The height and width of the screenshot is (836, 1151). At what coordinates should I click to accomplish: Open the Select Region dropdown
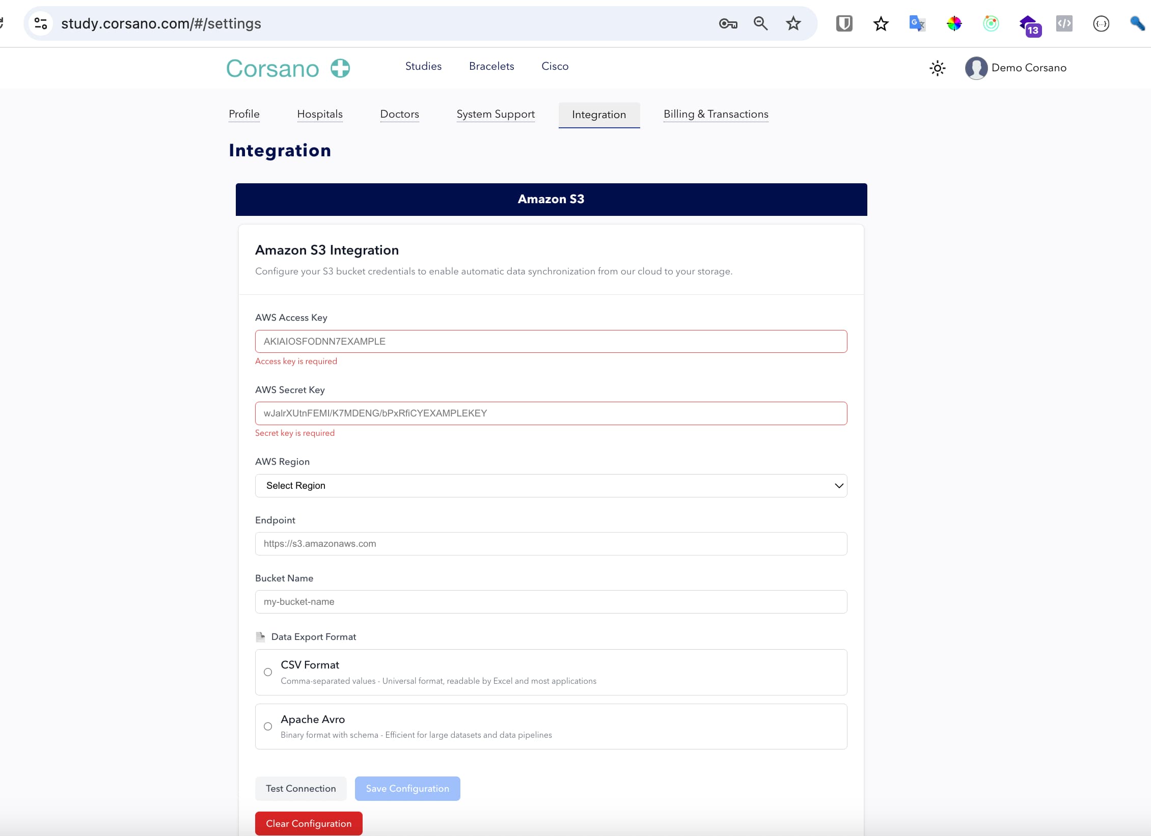point(550,485)
